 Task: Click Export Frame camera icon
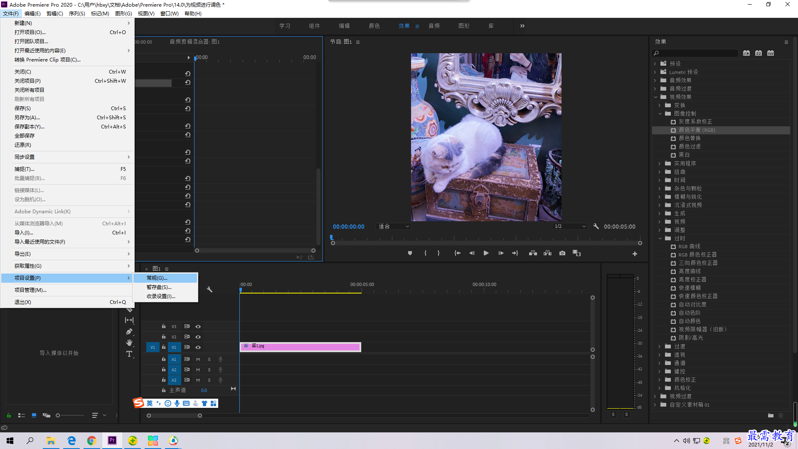[x=562, y=253]
